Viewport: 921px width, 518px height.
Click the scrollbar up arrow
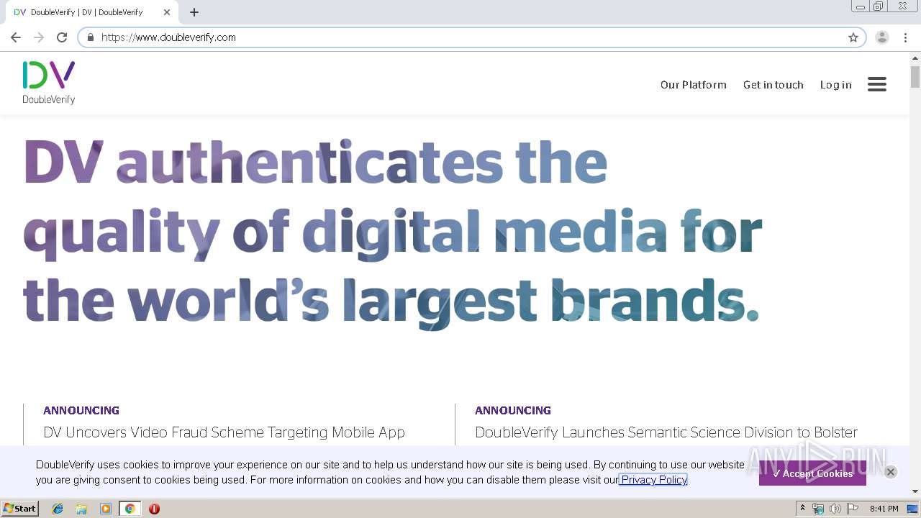click(915, 58)
